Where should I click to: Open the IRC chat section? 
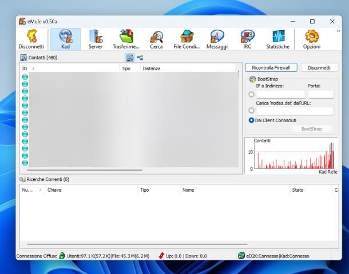[x=247, y=39]
